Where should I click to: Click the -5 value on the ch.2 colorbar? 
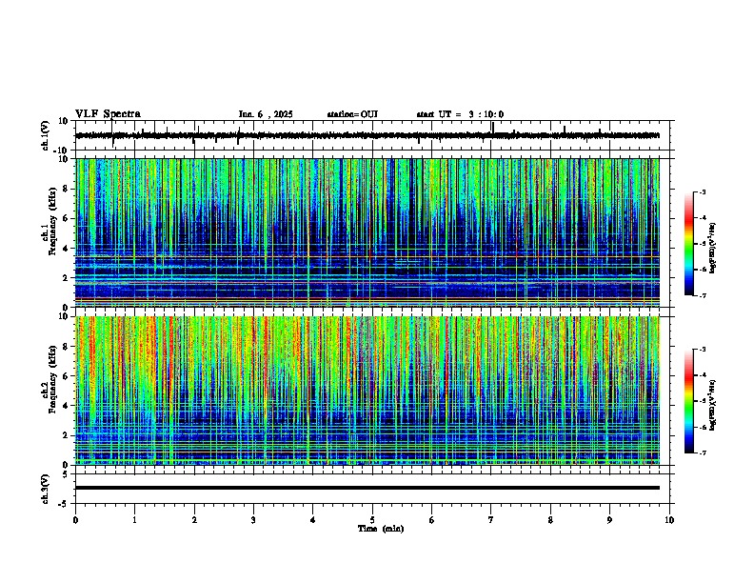pyautogui.click(x=702, y=401)
